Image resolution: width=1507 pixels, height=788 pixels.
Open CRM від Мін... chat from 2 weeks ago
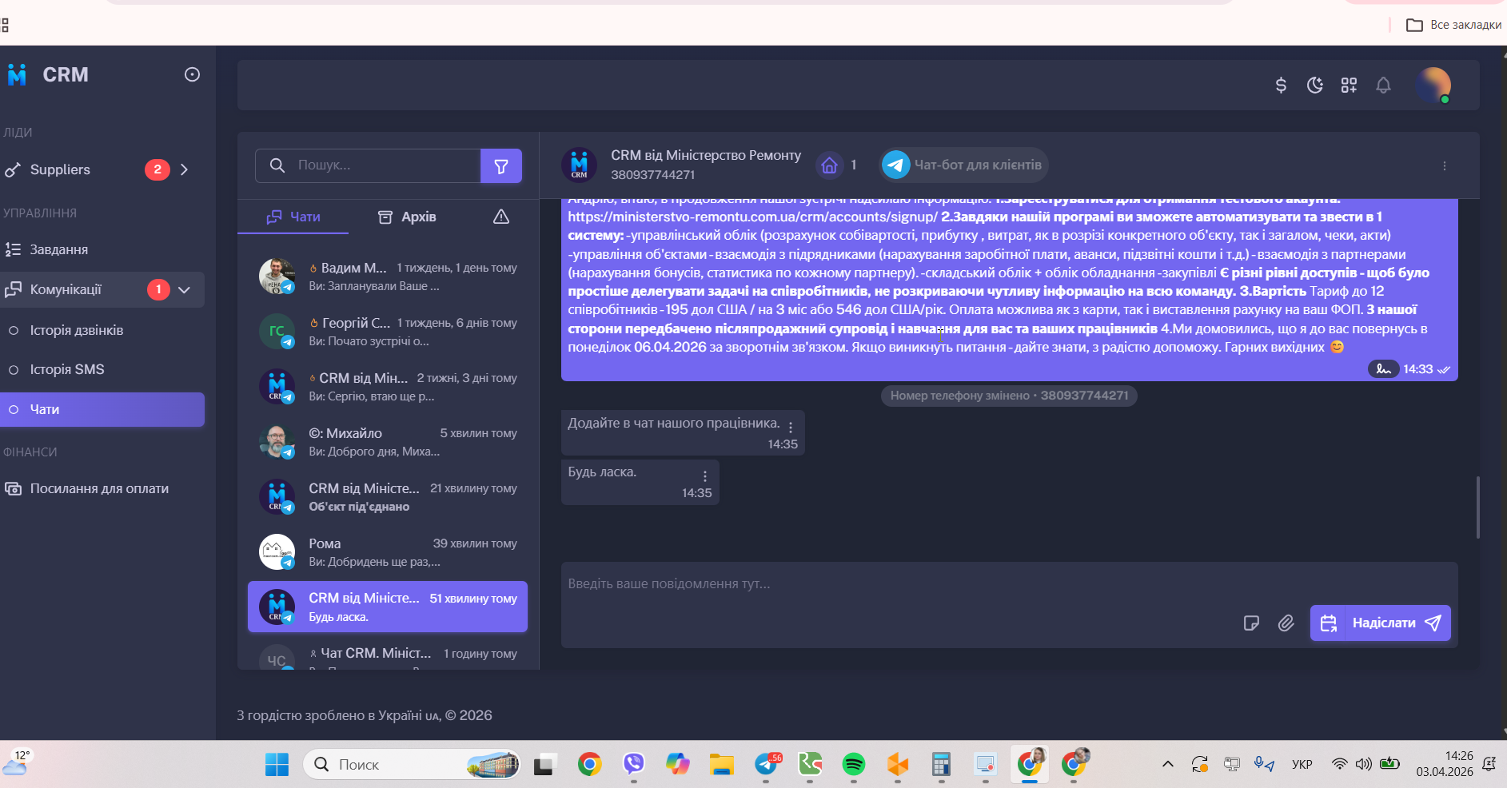[x=388, y=387]
